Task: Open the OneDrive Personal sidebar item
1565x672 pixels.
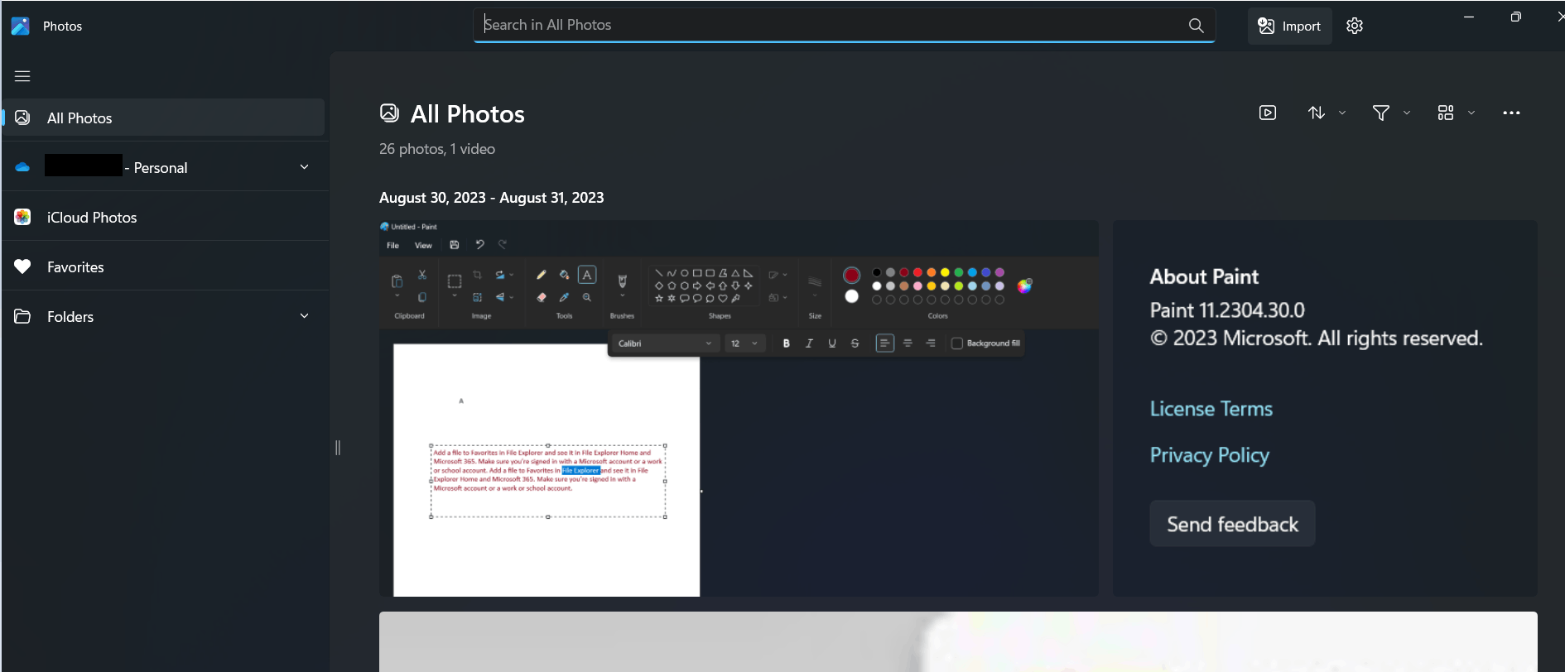Action: click(x=164, y=167)
